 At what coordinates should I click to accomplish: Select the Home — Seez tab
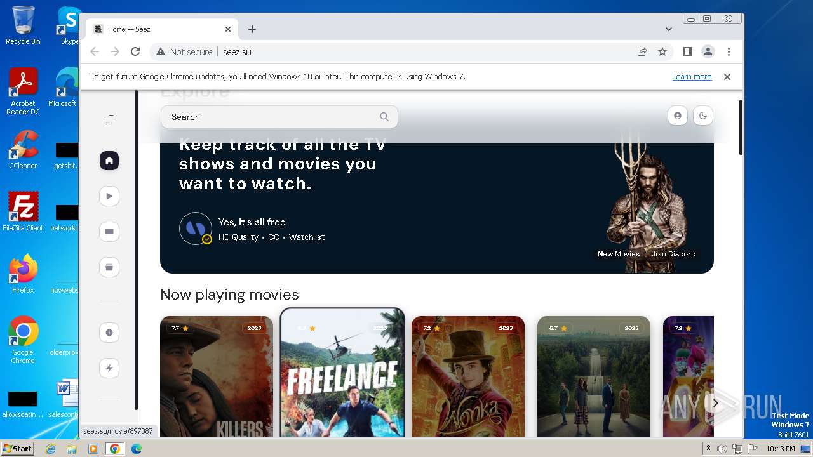[x=162, y=29]
